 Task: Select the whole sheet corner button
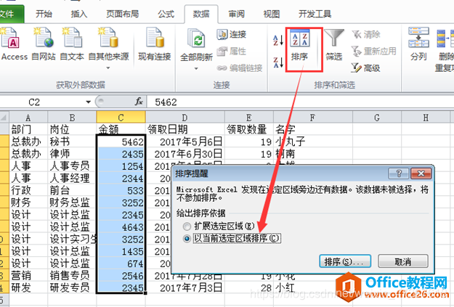point(4,118)
